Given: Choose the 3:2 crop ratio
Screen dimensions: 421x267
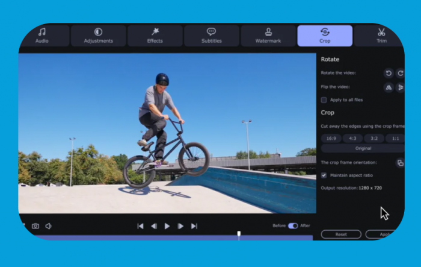Looking at the screenshot, I should click(x=374, y=139).
